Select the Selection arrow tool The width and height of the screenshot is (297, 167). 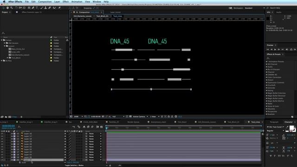click(x=3, y=8)
